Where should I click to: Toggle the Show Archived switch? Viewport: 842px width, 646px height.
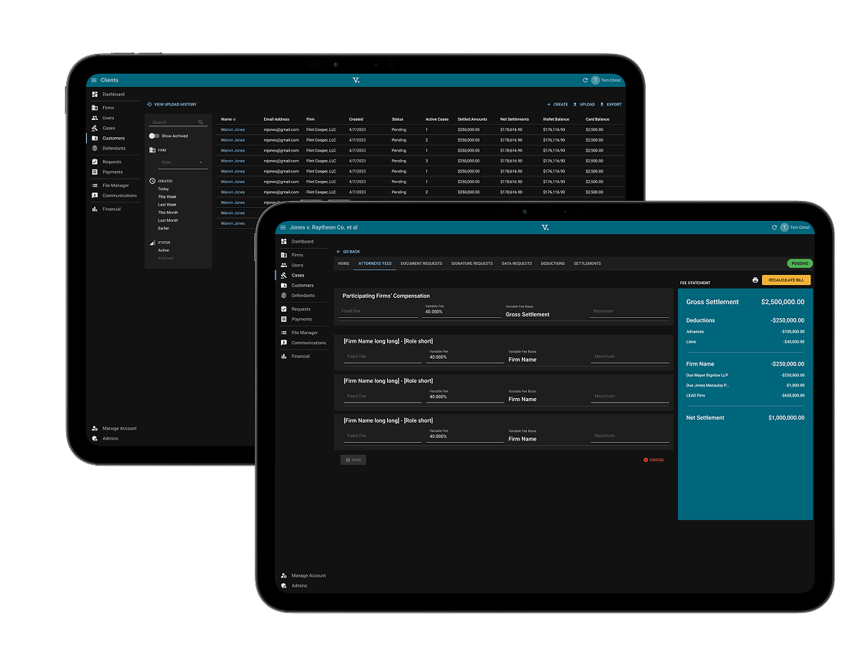(x=154, y=136)
